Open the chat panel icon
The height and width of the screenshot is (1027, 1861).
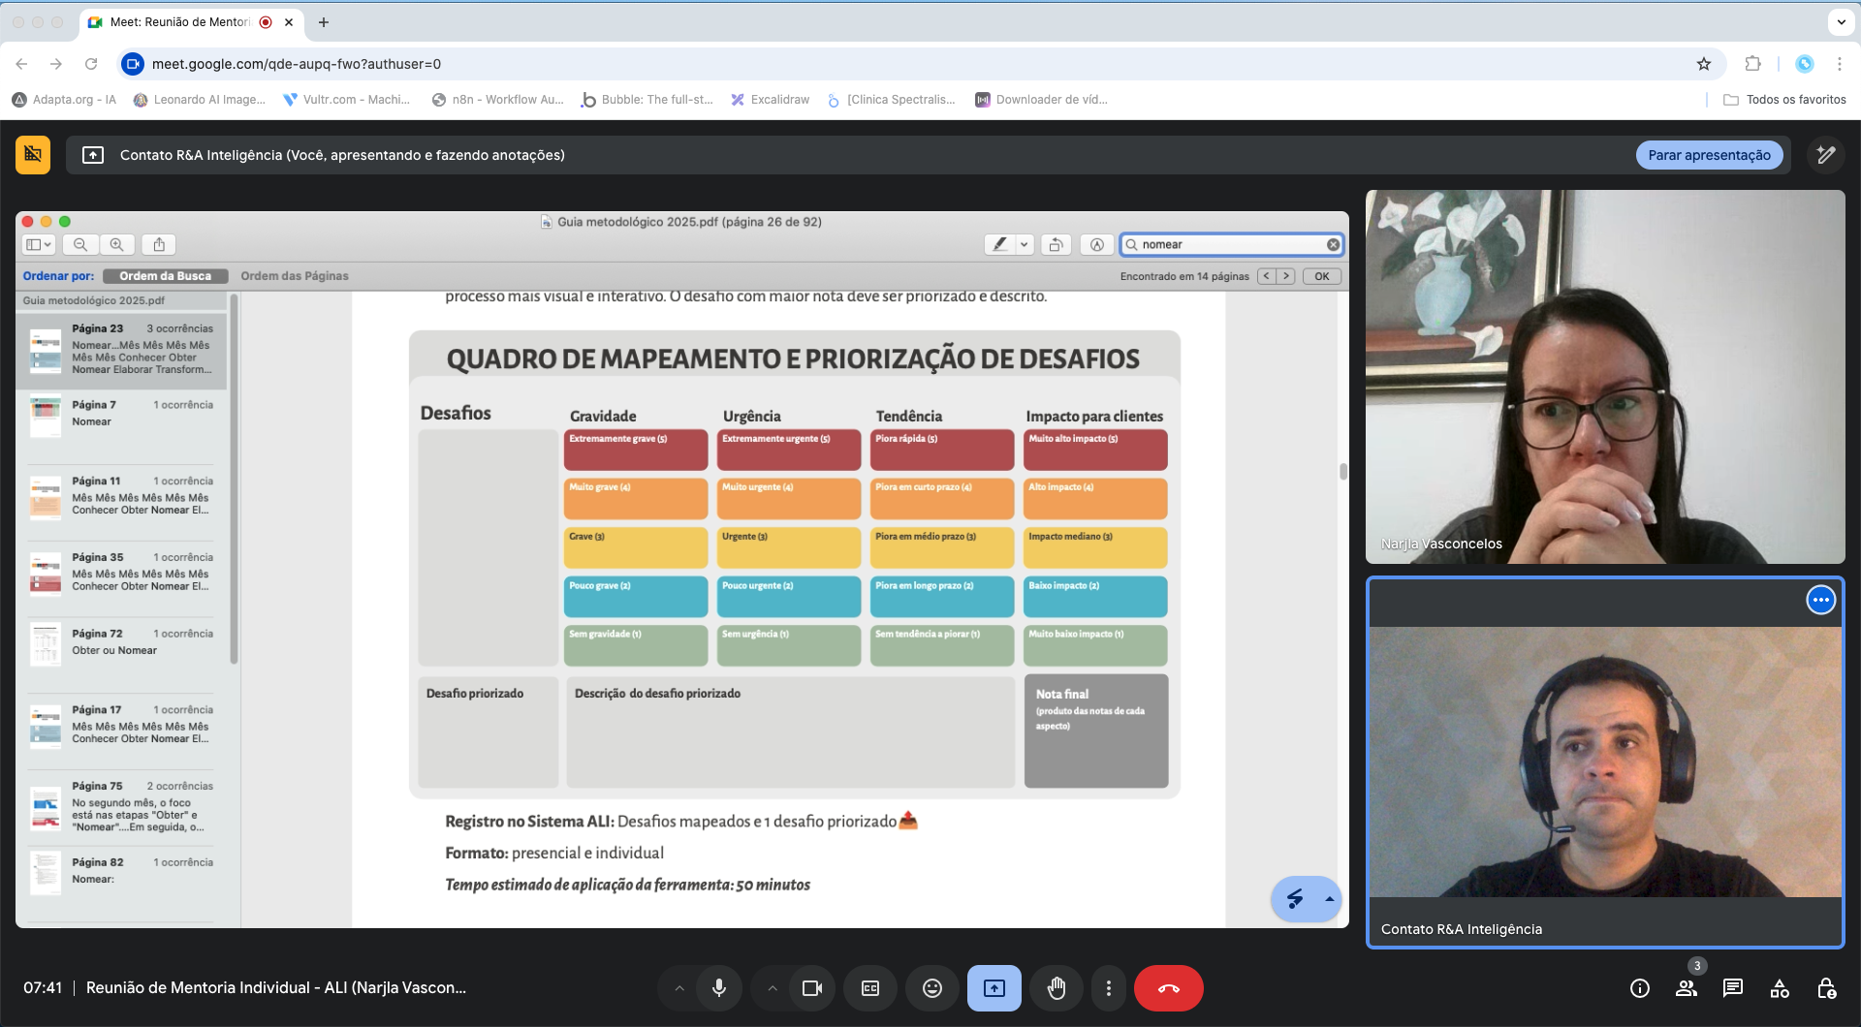[1732, 988]
